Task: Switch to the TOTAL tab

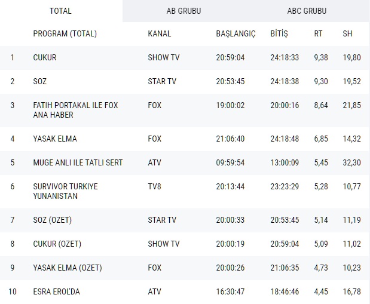Action: (x=60, y=11)
